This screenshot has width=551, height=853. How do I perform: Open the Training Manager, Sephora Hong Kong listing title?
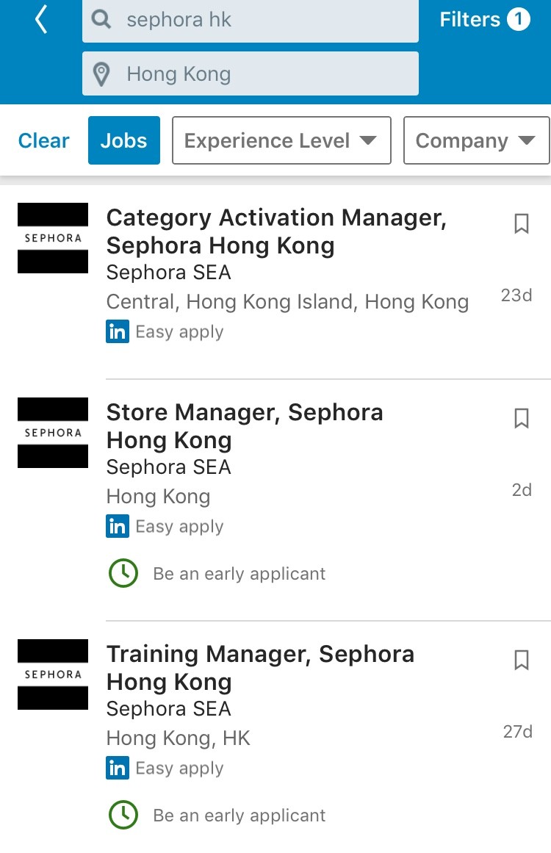260,667
